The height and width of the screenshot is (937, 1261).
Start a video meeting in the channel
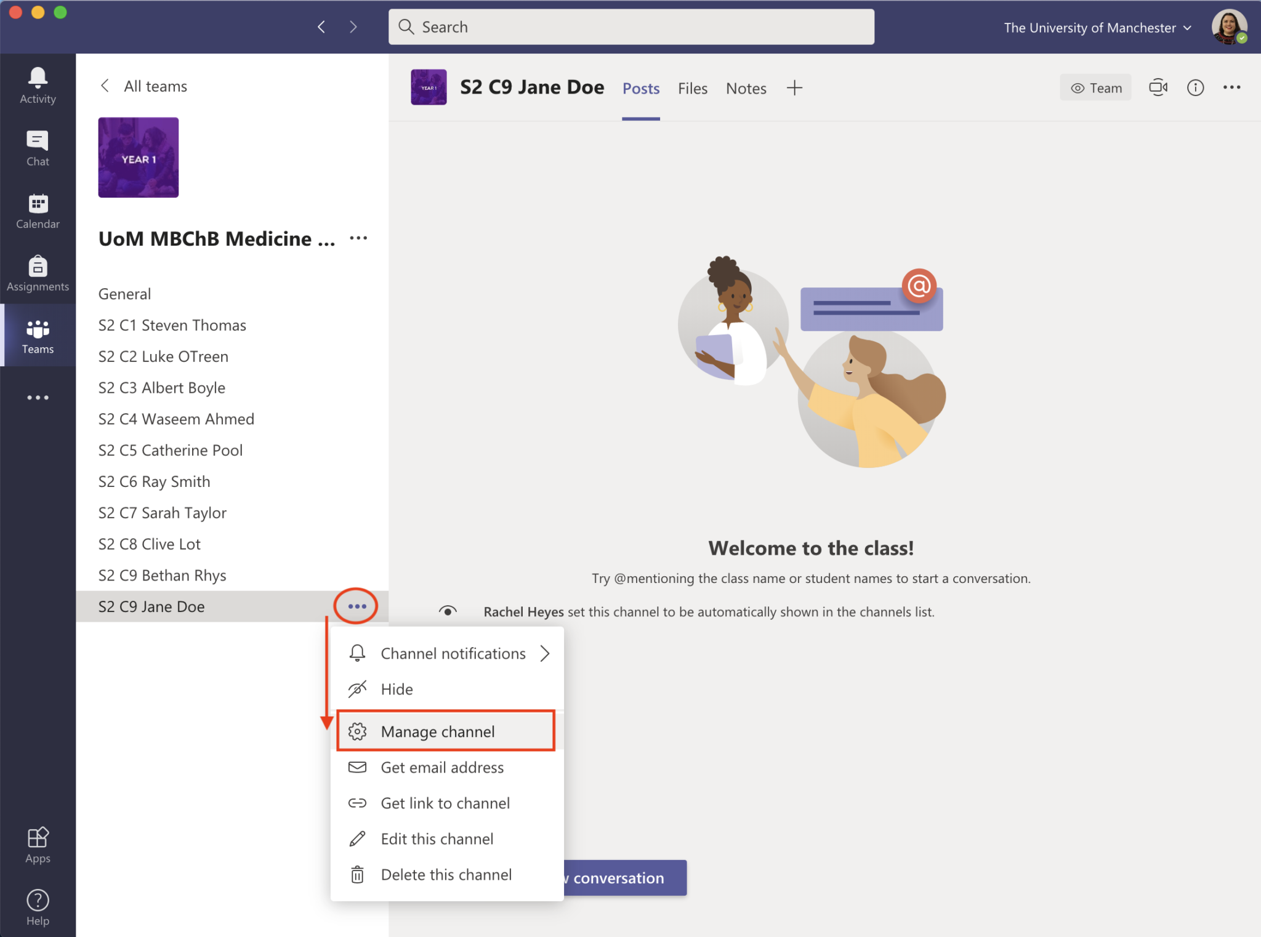(1159, 87)
